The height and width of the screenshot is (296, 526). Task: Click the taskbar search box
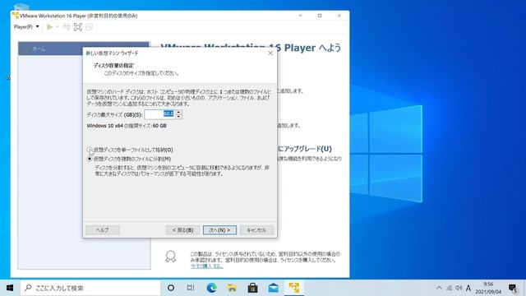point(90,288)
